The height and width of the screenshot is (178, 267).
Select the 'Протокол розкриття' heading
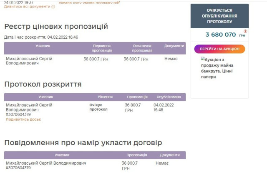pos(43,84)
